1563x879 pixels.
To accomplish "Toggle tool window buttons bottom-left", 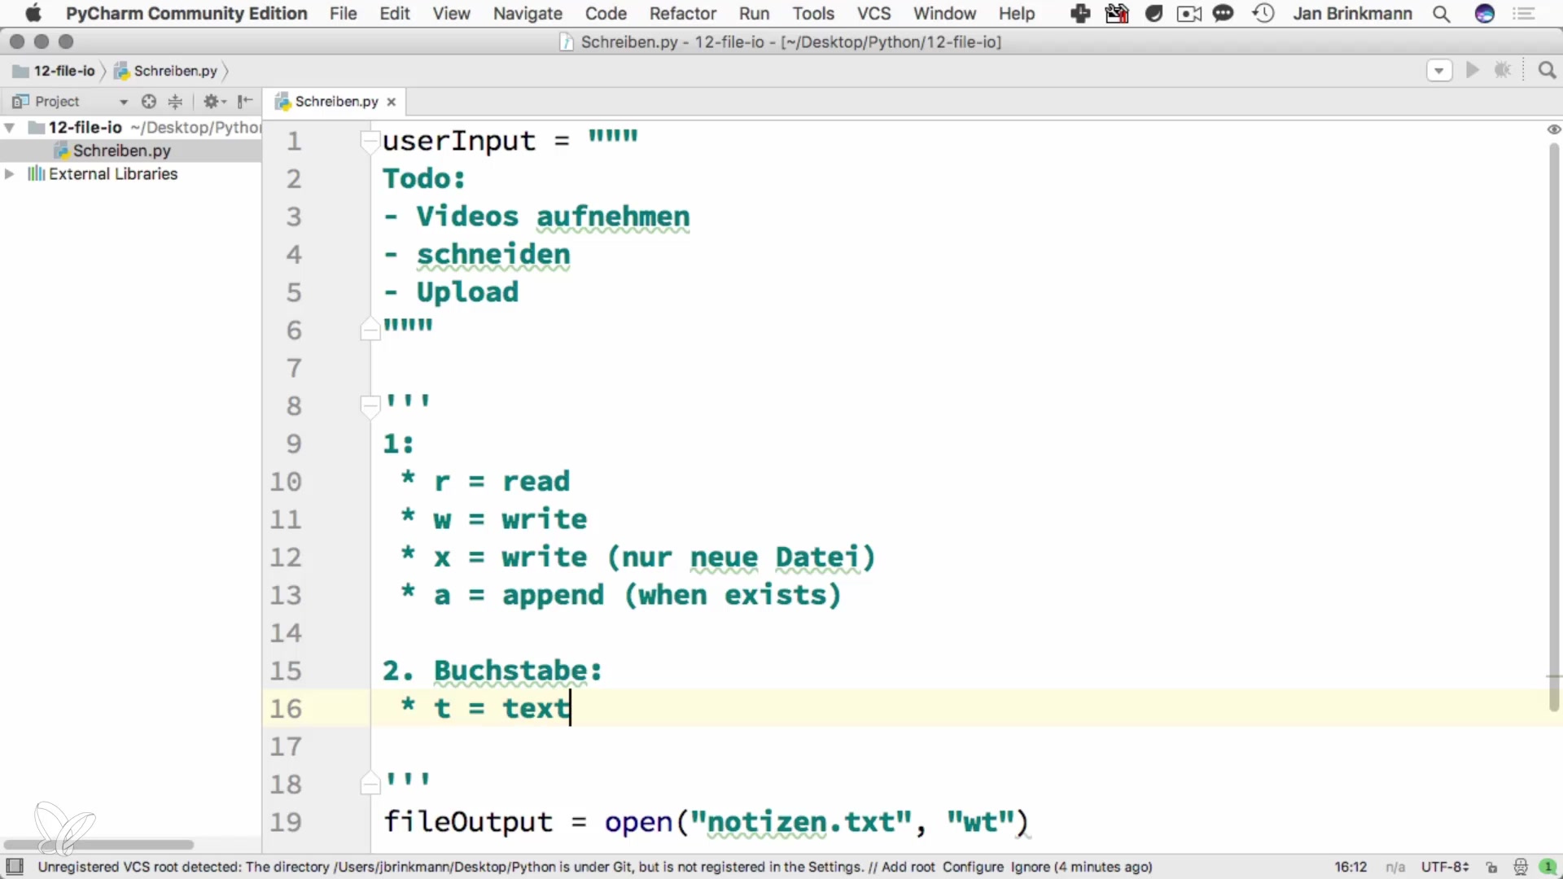I will point(15,867).
